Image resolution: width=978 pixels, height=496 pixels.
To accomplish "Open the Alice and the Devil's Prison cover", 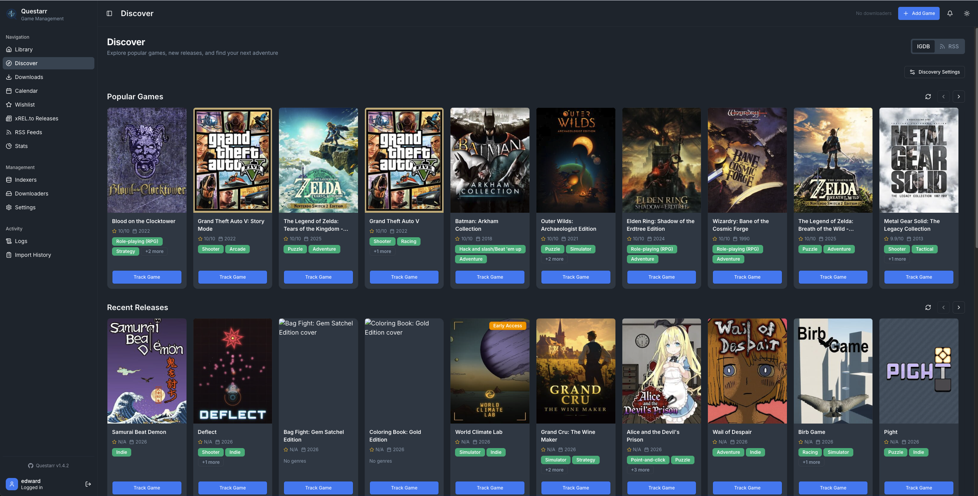I will tap(661, 371).
